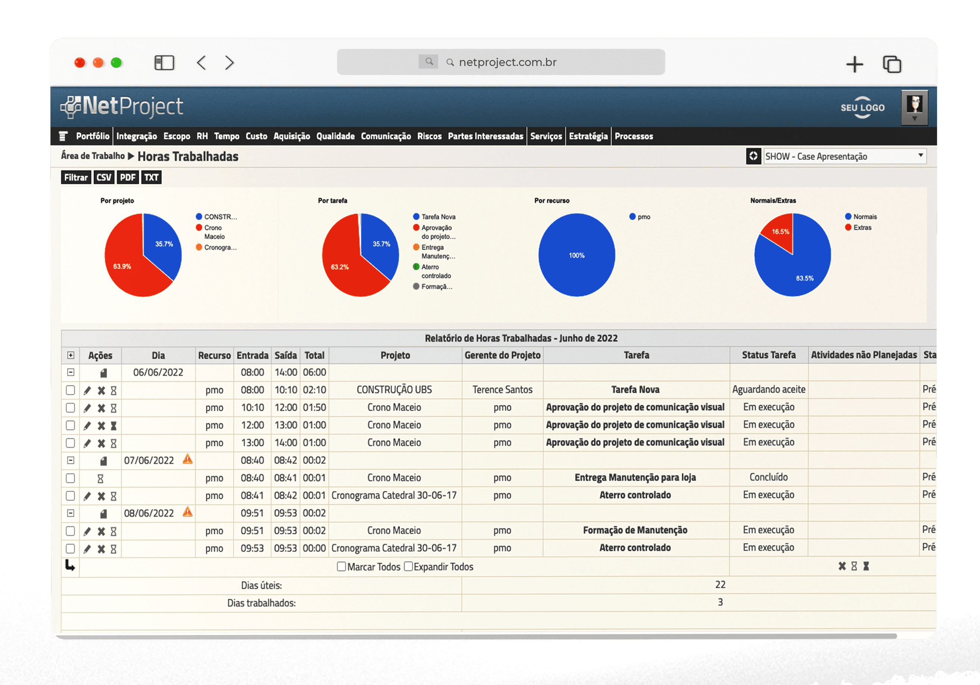Check the Formação de Manutenção row checkbox
Image resolution: width=980 pixels, height=685 pixels.
pos(71,531)
